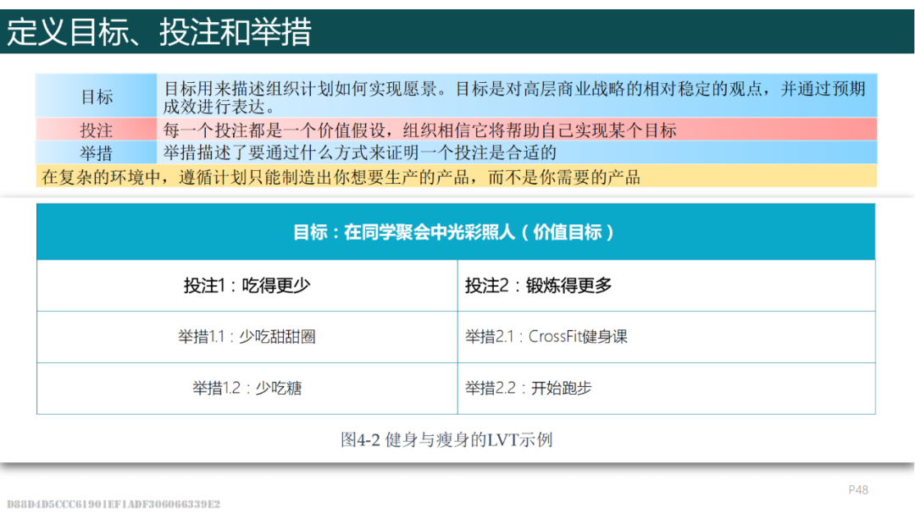Click 健身与瘦身的LVT示例 in the caption
Screen dimensions: 915x514
(469, 439)
